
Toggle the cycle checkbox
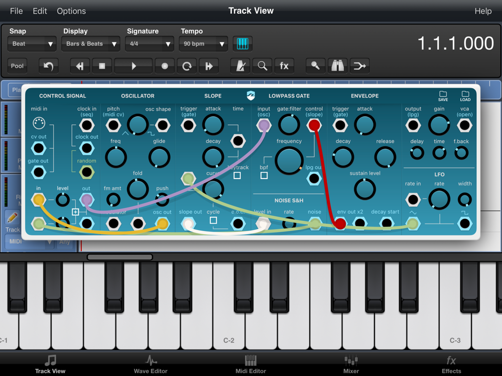(x=213, y=220)
